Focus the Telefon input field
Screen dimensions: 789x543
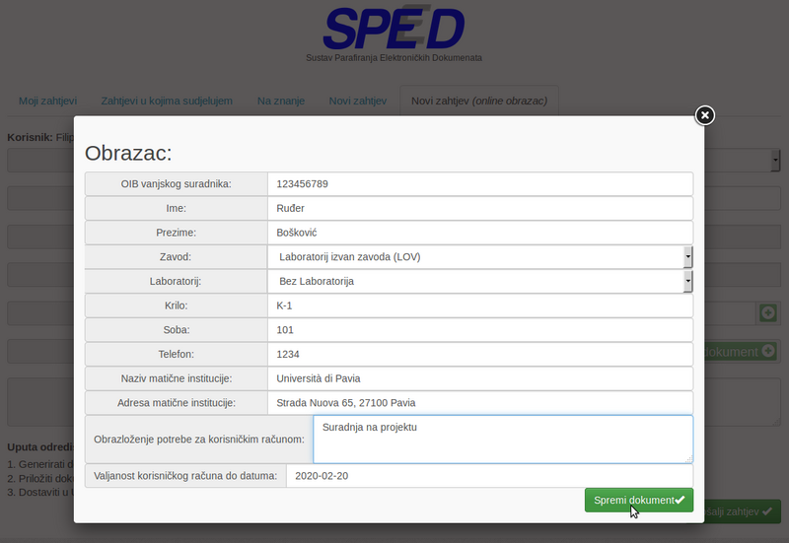479,354
